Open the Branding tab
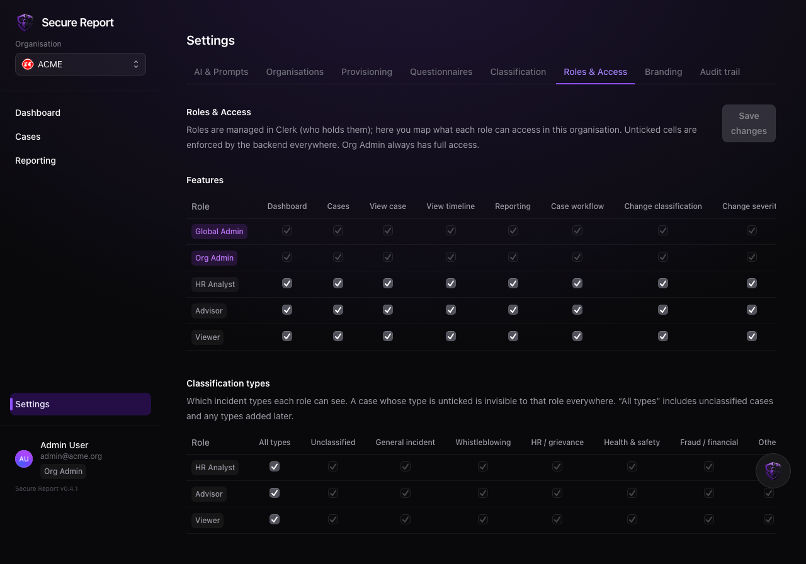The image size is (806, 564). tap(663, 72)
